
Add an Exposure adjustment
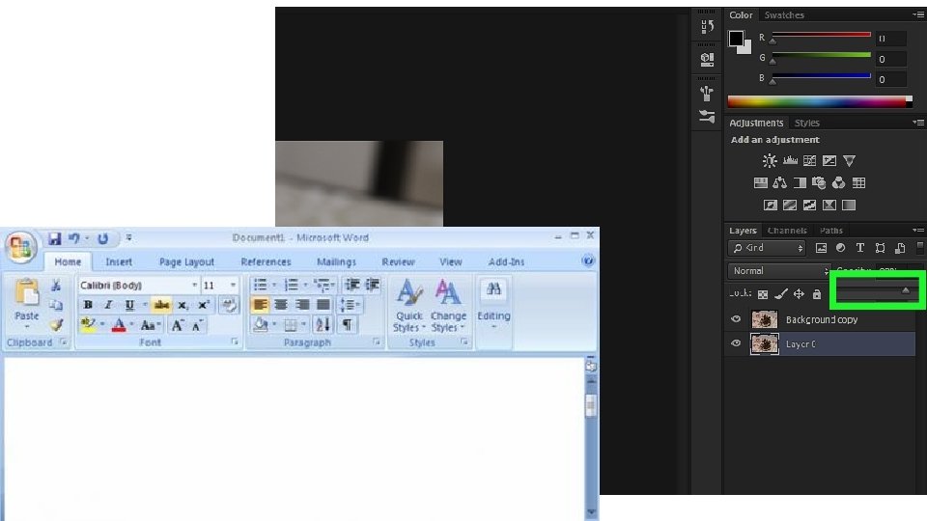pos(829,161)
